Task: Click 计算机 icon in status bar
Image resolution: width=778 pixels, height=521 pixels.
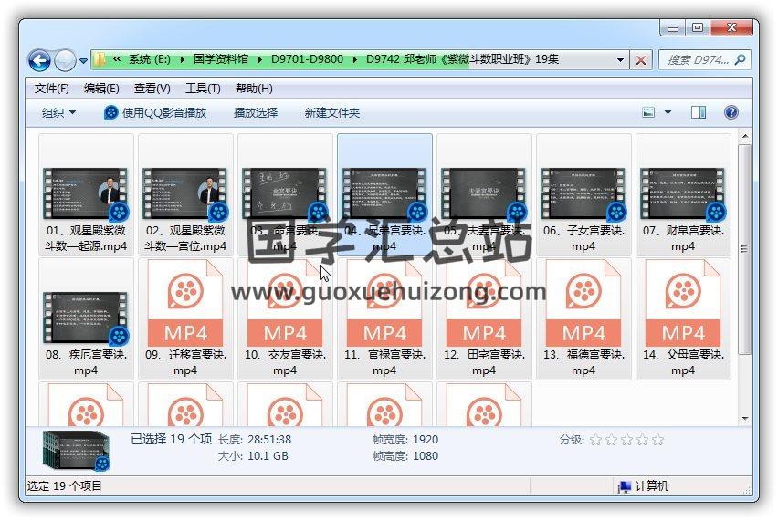Action: (x=625, y=487)
